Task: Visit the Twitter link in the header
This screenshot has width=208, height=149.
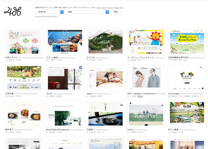Action: click(117, 8)
